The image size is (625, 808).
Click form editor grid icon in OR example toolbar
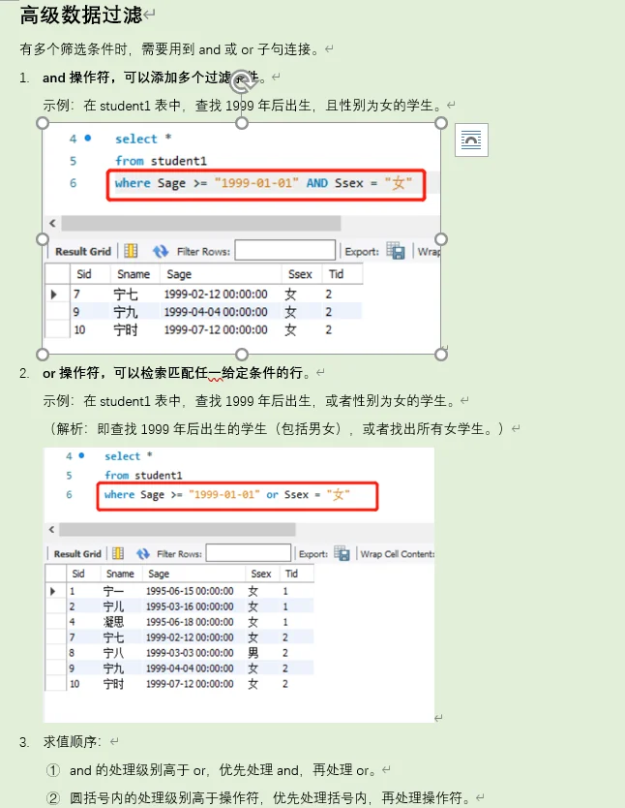118,553
